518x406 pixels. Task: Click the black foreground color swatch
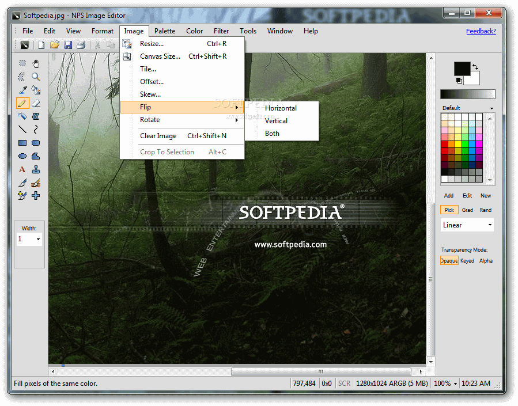pos(462,69)
